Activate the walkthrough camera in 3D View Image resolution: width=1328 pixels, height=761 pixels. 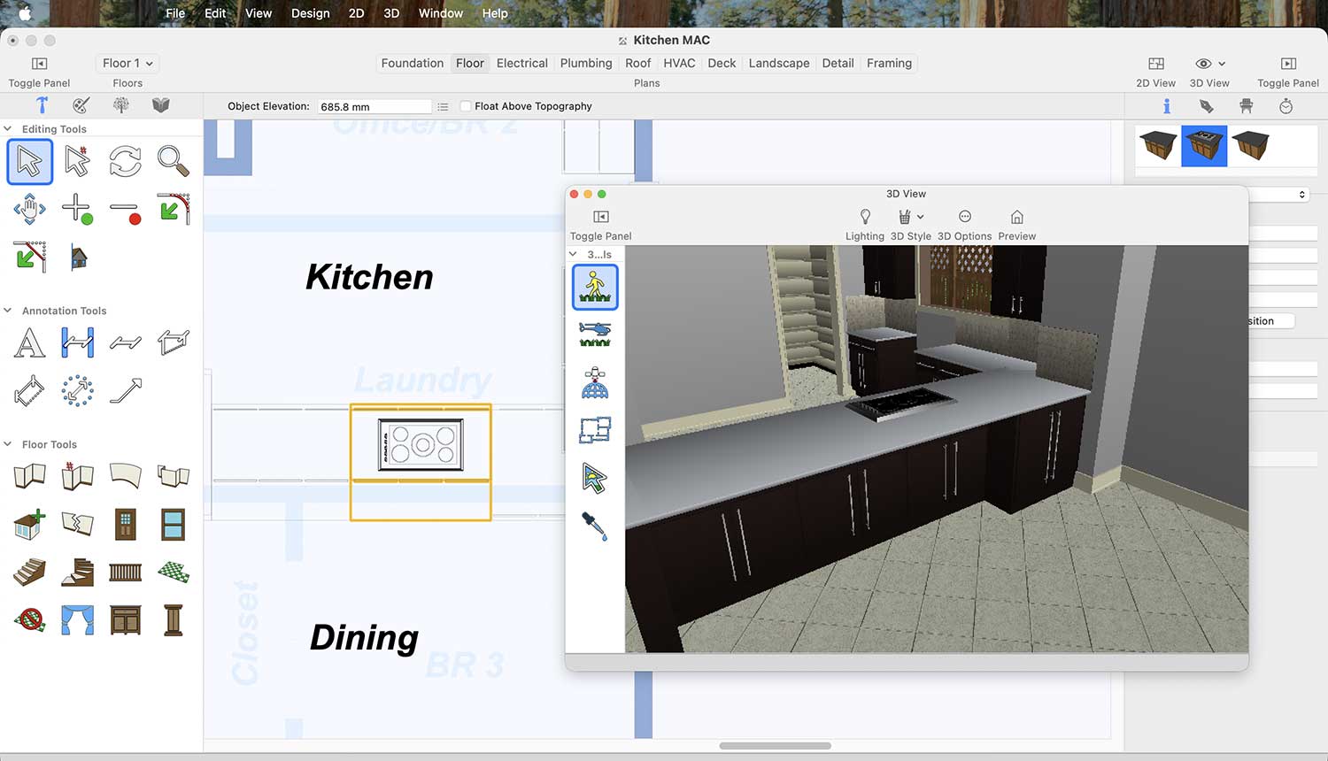coord(595,288)
